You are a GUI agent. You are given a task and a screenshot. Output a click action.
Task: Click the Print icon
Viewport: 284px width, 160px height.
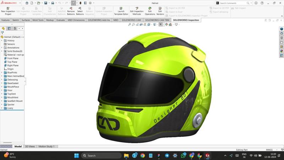[53, 3]
